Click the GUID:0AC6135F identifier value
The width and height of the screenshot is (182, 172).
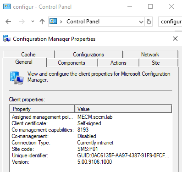click(123, 155)
